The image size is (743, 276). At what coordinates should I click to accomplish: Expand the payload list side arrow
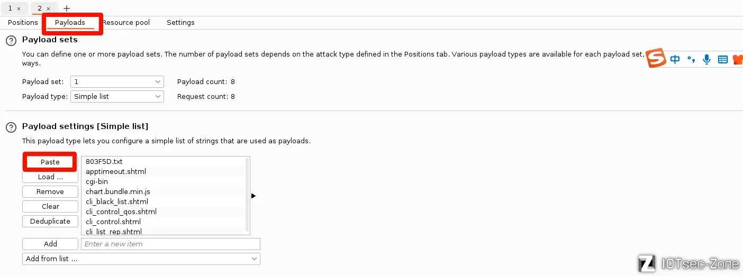click(253, 196)
